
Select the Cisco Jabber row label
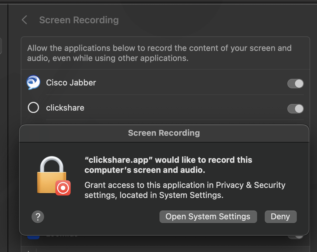pos(71,83)
